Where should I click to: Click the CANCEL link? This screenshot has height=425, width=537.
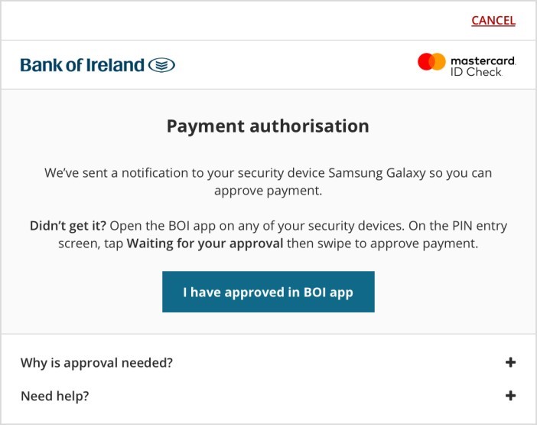(493, 21)
